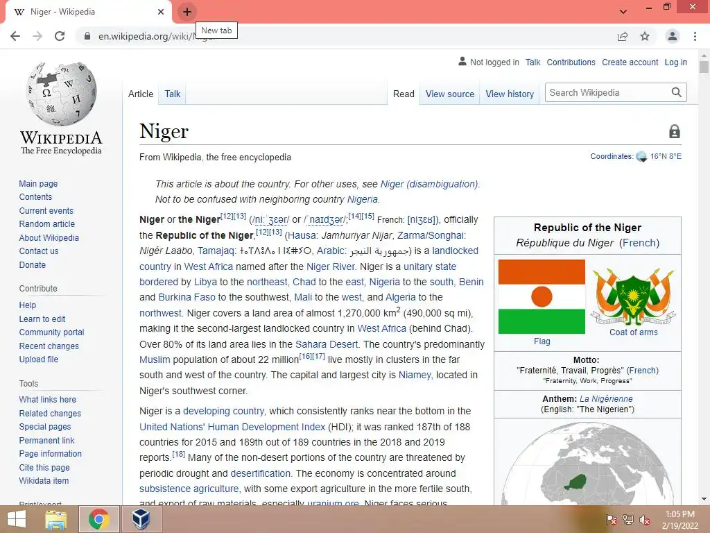Open the Community portal link
This screenshot has width=710, height=533.
tap(51, 332)
